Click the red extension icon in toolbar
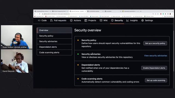 [161, 14]
